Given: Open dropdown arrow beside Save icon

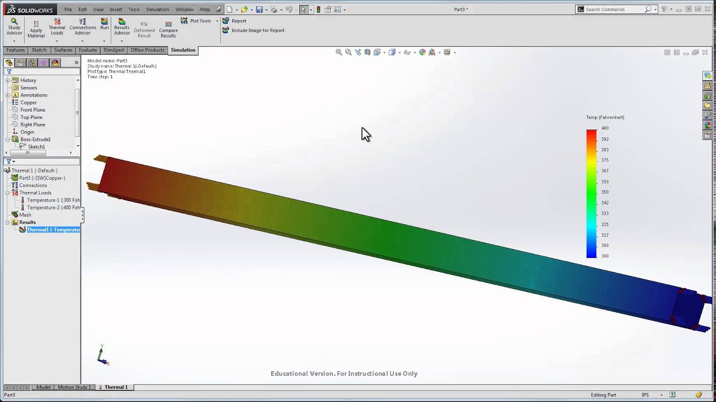Looking at the screenshot, I should (x=266, y=9).
